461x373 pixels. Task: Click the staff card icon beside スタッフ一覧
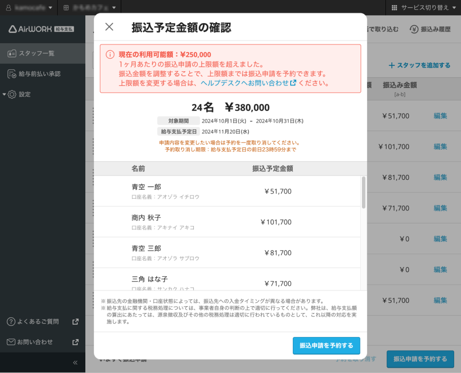click(12, 53)
